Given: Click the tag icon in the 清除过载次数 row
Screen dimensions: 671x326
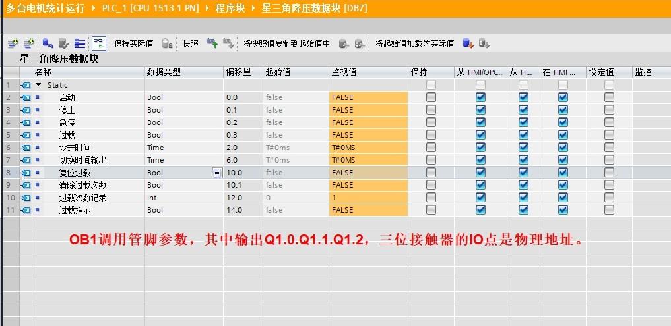Looking at the screenshot, I should [26, 185].
